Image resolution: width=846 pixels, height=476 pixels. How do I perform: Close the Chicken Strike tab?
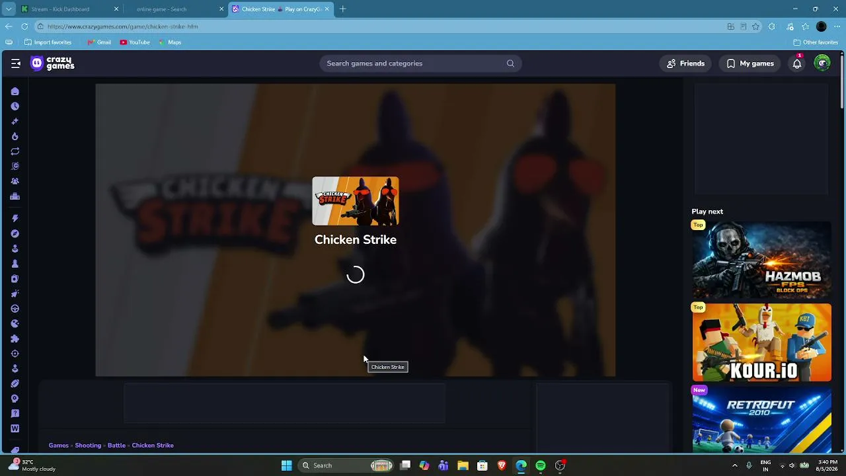click(327, 9)
